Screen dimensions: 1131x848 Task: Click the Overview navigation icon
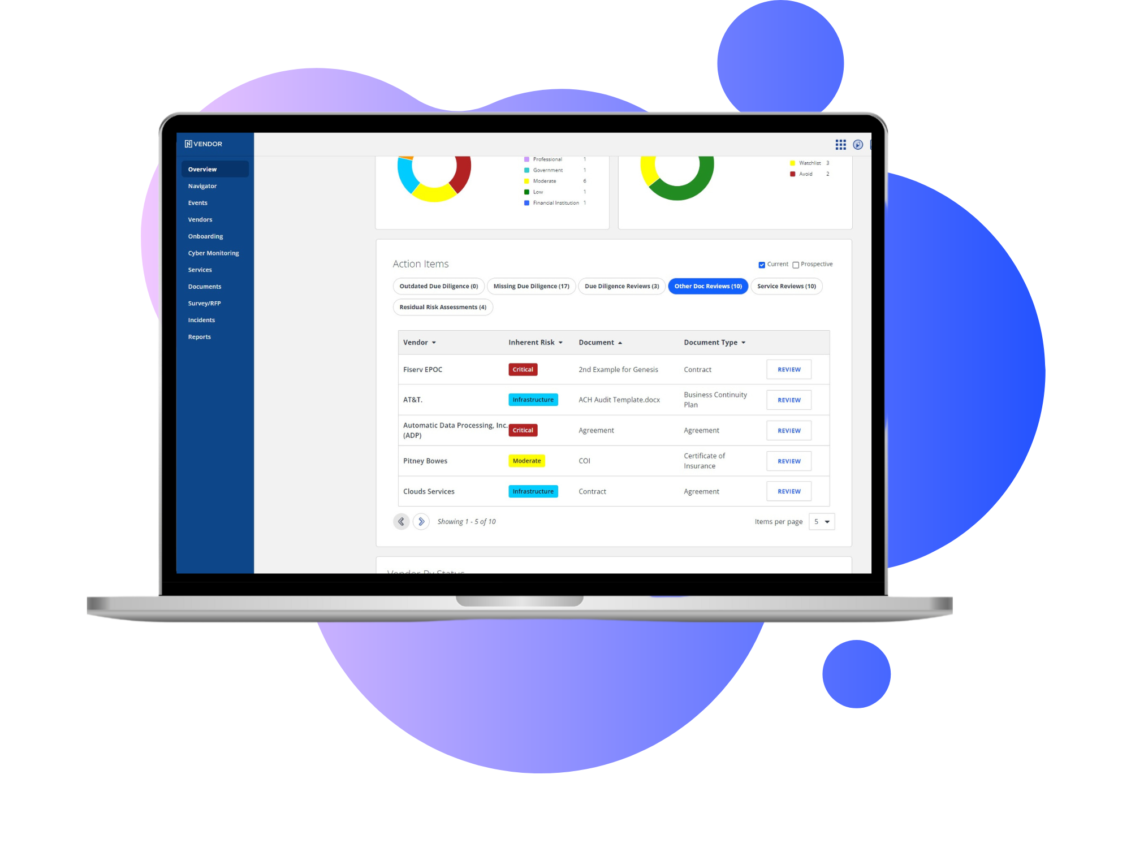202,169
